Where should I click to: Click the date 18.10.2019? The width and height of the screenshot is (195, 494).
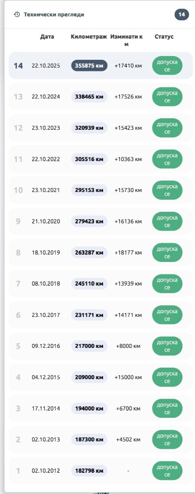coord(46,253)
